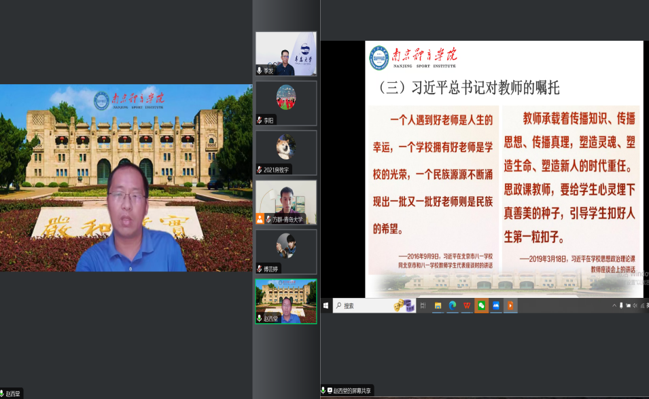Screen dimensions: 649x399
Task: Open WeChat from the taskbar
Action: (x=480, y=306)
